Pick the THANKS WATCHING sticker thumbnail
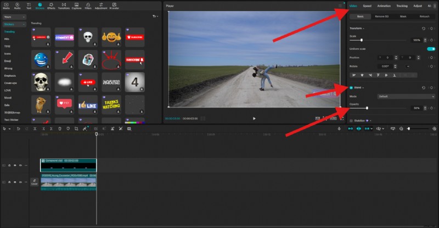 111,105
